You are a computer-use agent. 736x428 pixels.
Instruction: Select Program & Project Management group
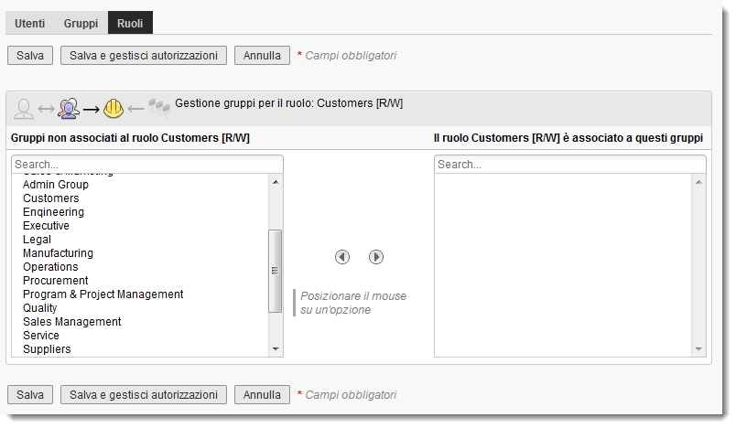141,294
